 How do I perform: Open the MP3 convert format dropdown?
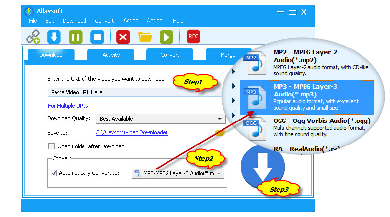[219, 173]
